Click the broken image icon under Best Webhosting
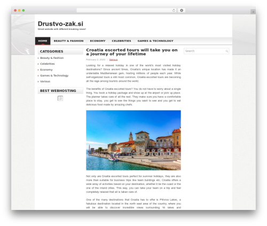This screenshot has width=267, height=226. tap(60, 98)
